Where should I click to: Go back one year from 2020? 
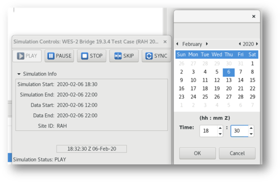(x=240, y=44)
